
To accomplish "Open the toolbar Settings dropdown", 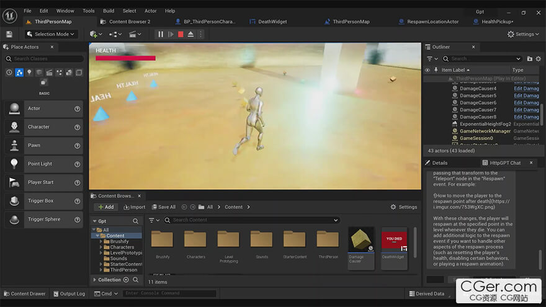I will tap(523, 34).
